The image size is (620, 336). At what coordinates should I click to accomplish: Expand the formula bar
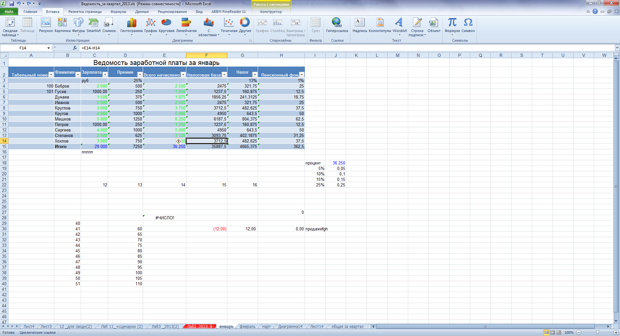[x=617, y=48]
